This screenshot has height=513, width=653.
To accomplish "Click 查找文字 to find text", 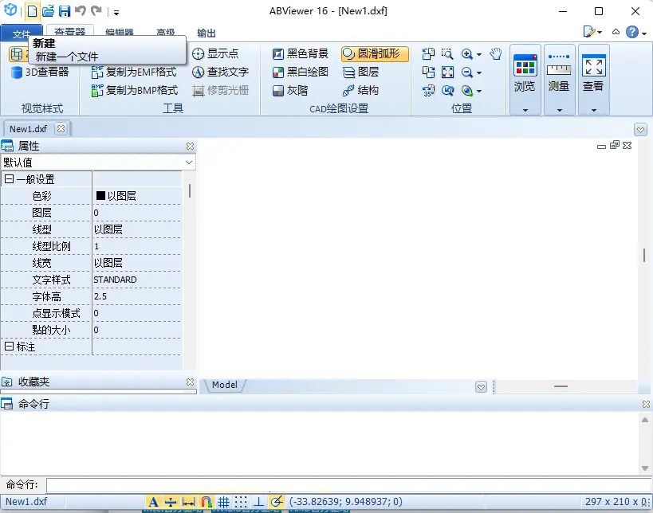I will point(220,72).
